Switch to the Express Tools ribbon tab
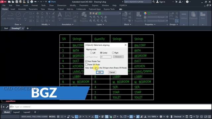 109,9
